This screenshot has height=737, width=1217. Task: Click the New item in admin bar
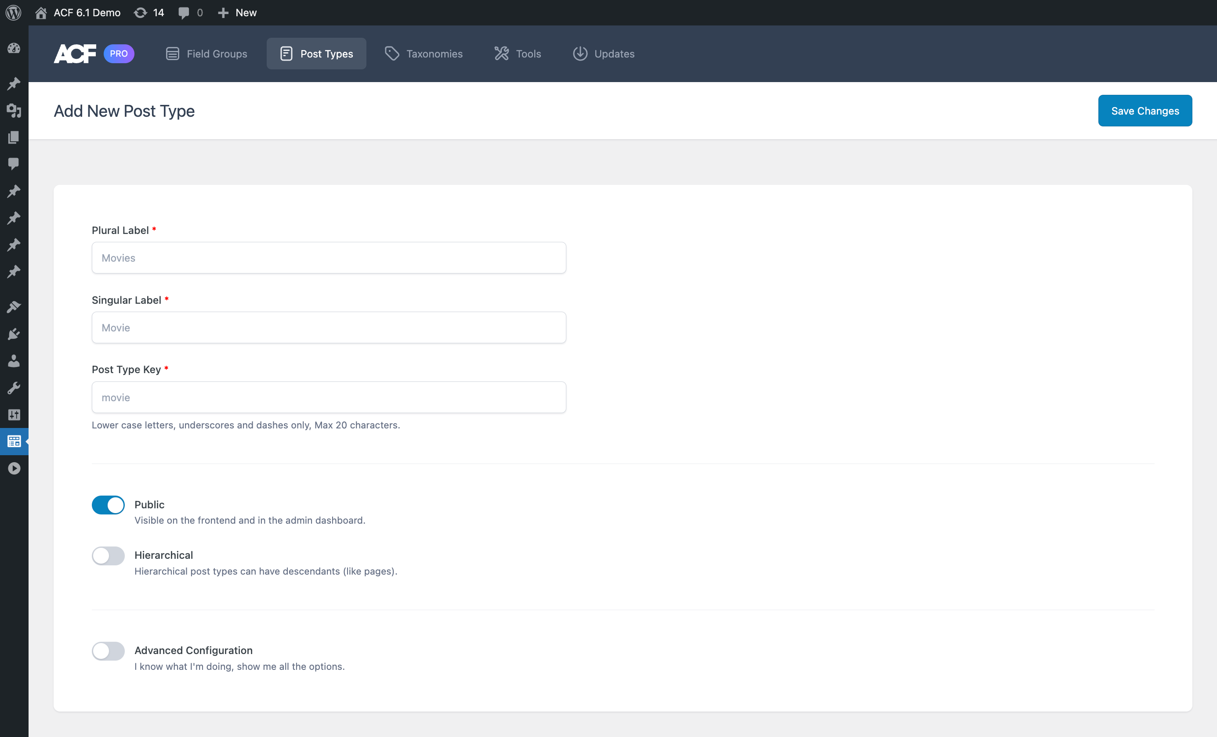235,12
